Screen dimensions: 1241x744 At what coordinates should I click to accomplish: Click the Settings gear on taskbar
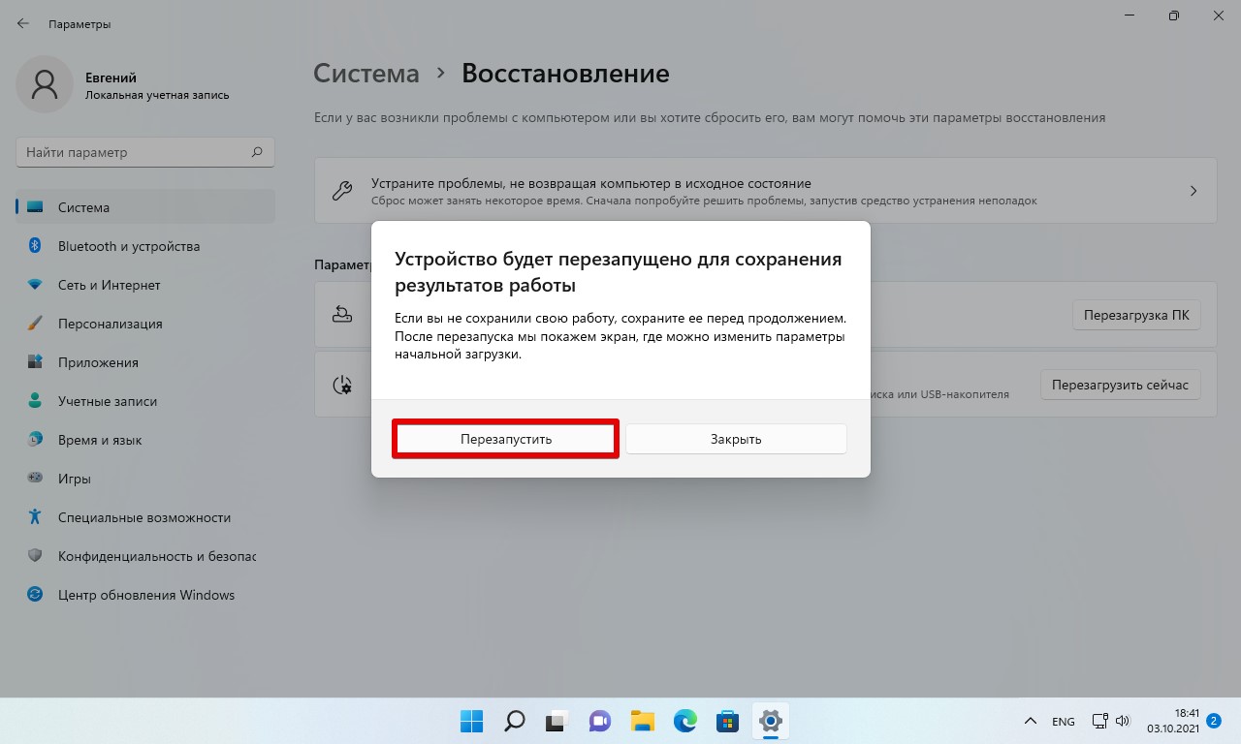click(771, 721)
